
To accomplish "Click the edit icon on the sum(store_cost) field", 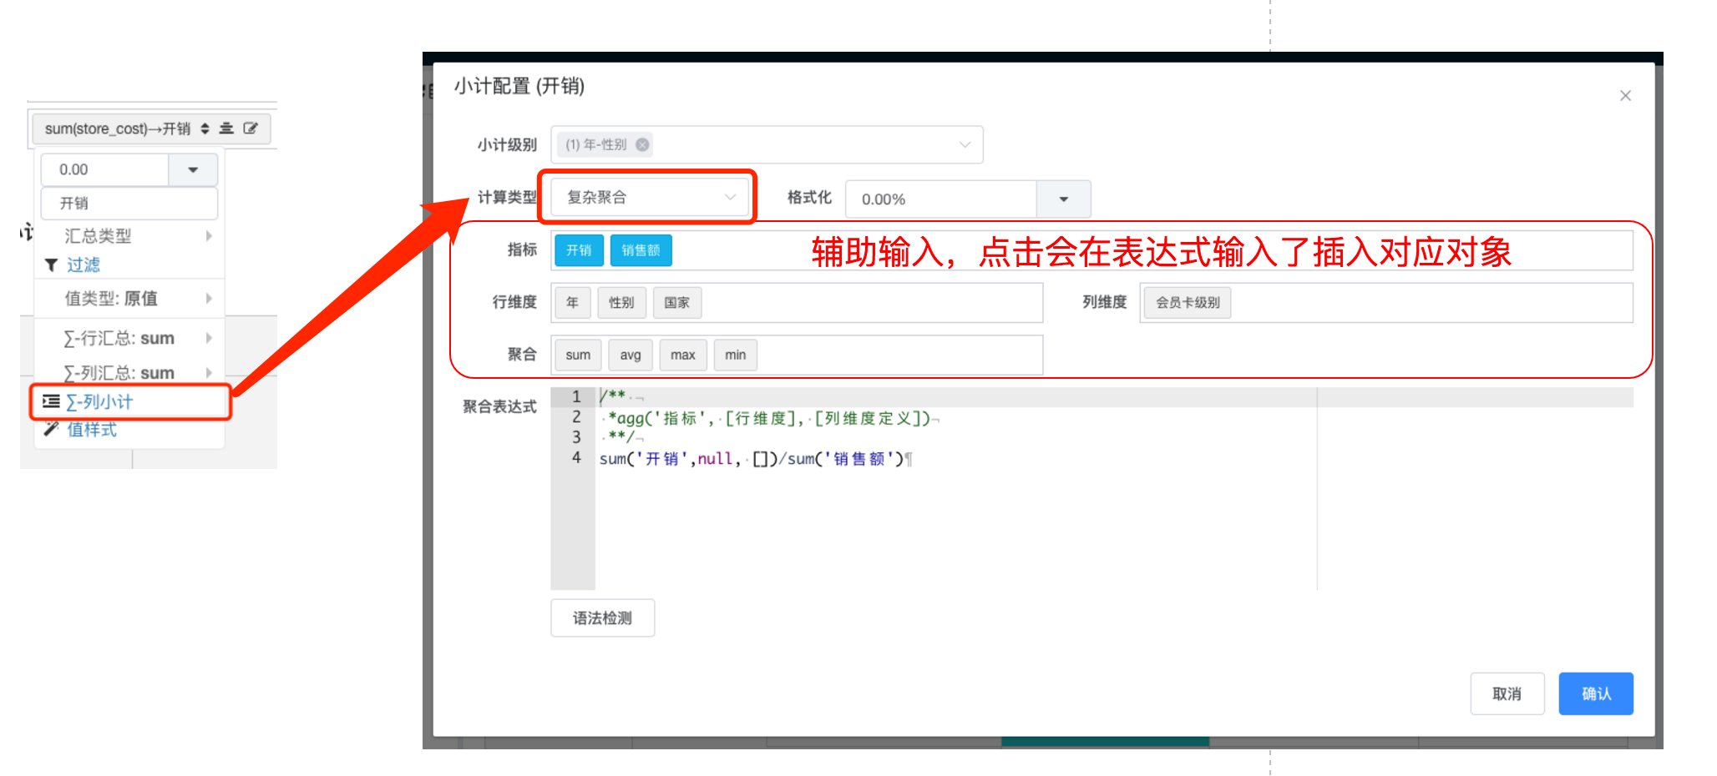I will pos(251,128).
